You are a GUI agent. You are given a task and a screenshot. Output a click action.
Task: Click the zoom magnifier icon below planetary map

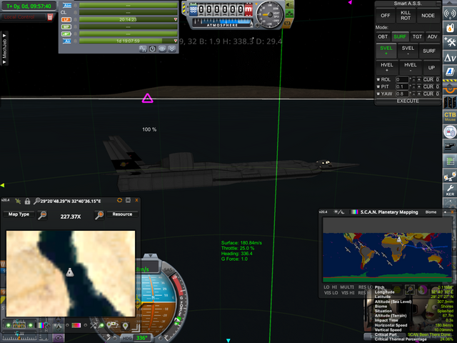click(410, 289)
